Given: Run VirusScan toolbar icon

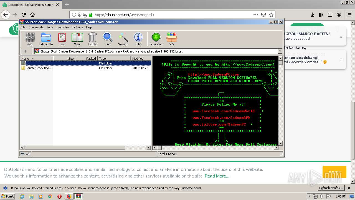Looking at the screenshot, I should (x=156, y=39).
